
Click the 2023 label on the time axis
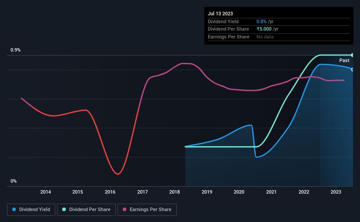[335, 192]
